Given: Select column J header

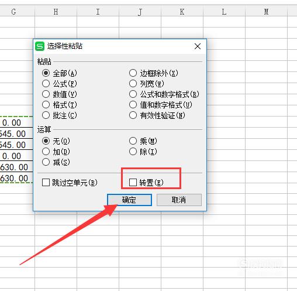Looking at the screenshot, I should [x=140, y=12].
